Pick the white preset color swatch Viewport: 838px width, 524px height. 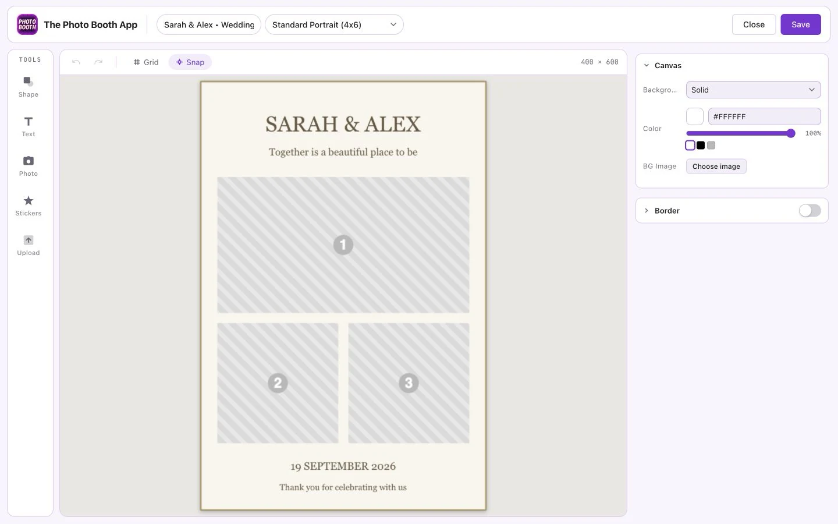[x=690, y=146]
